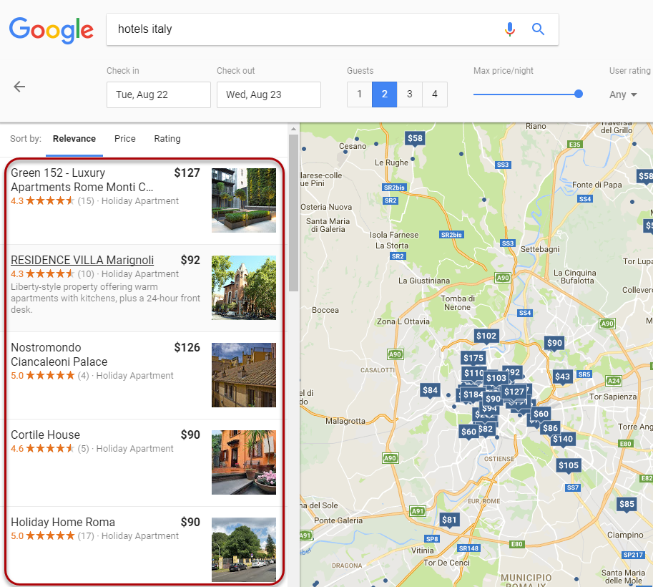The image size is (653, 587).
Task: Sort results by Relevance
Action: coord(74,139)
